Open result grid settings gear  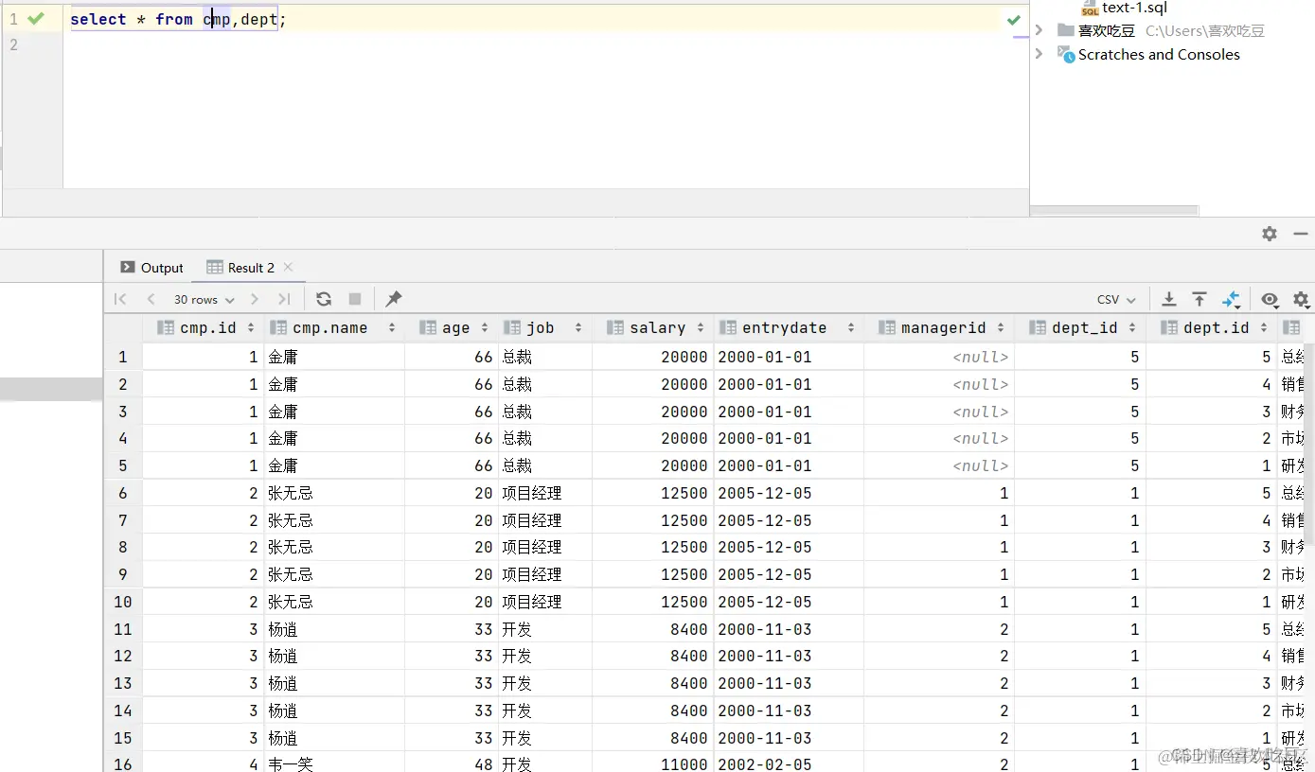(x=1301, y=299)
